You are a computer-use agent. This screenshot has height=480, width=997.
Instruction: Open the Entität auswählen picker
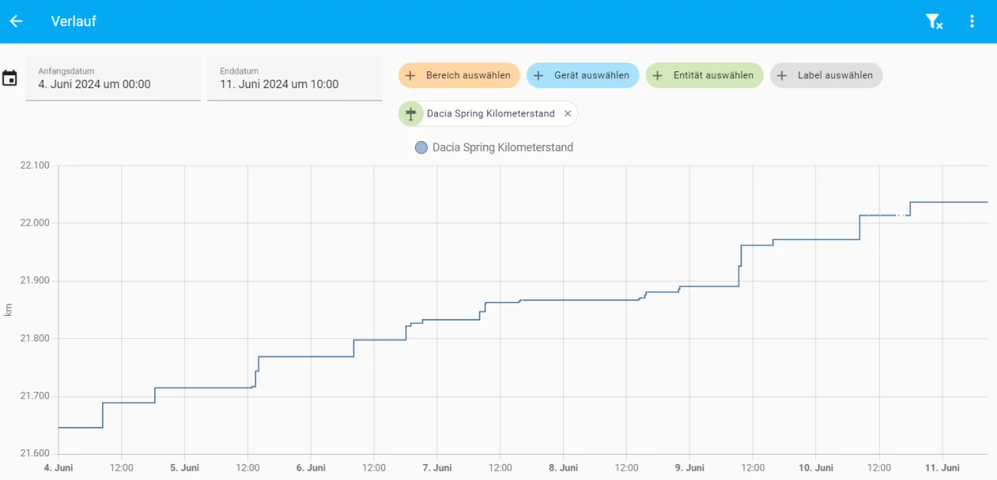705,76
